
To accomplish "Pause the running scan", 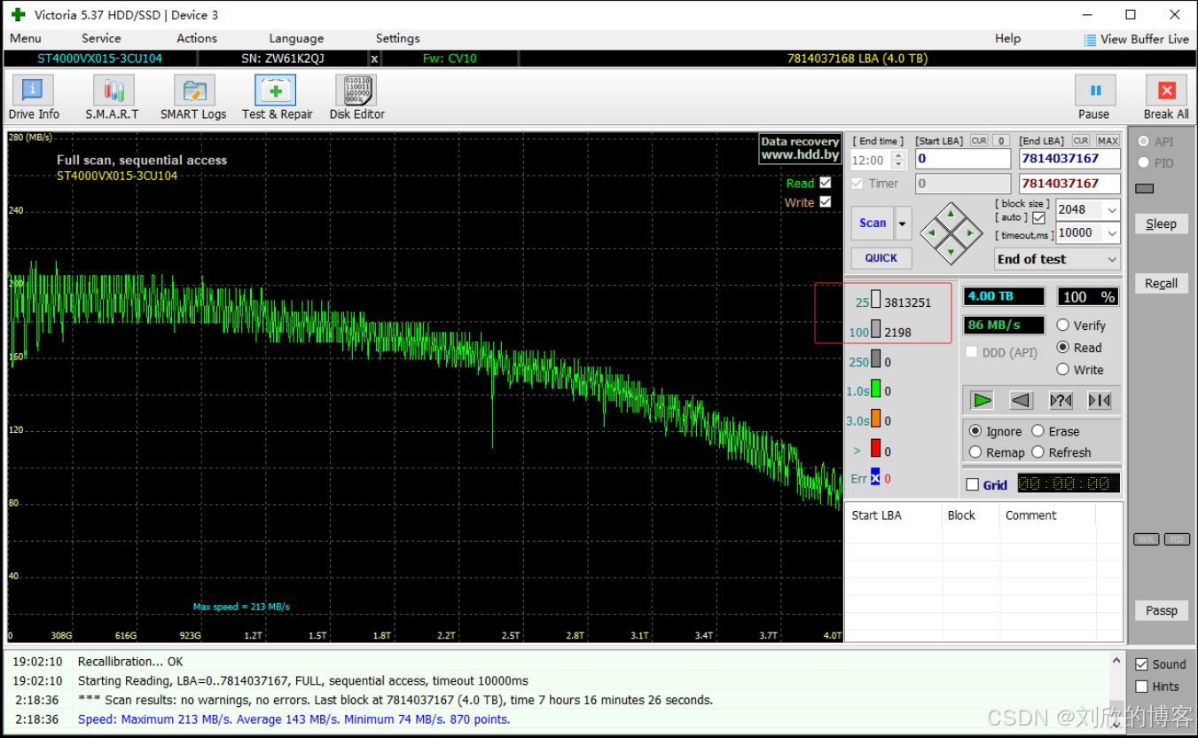I will point(1094,98).
